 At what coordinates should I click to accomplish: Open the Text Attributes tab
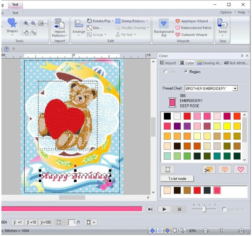coord(236,63)
